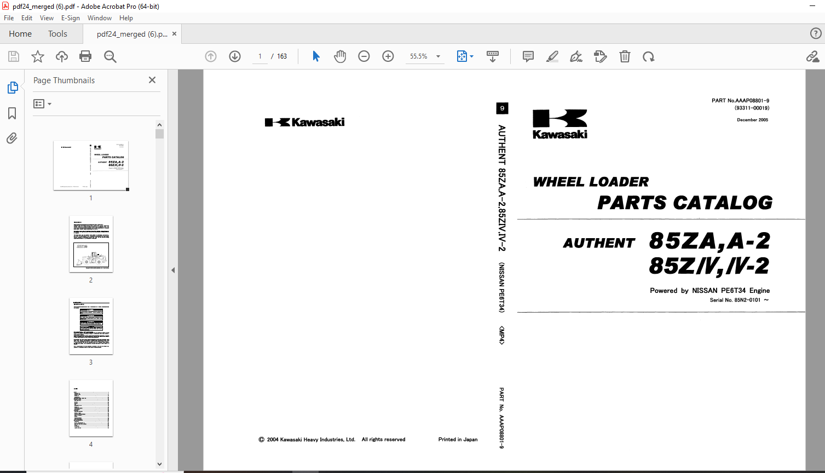
Task: Open the Attachments paperclip panel
Action: [12, 138]
